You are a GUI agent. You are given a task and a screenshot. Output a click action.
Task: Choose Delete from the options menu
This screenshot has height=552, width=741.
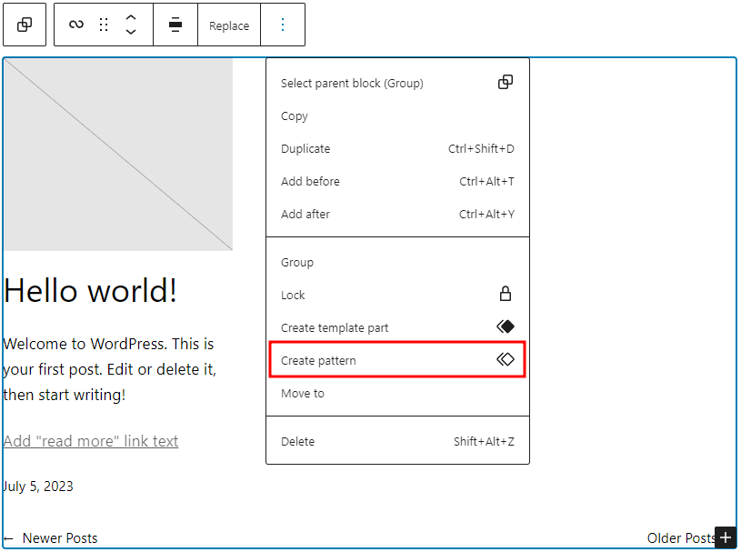click(x=297, y=441)
